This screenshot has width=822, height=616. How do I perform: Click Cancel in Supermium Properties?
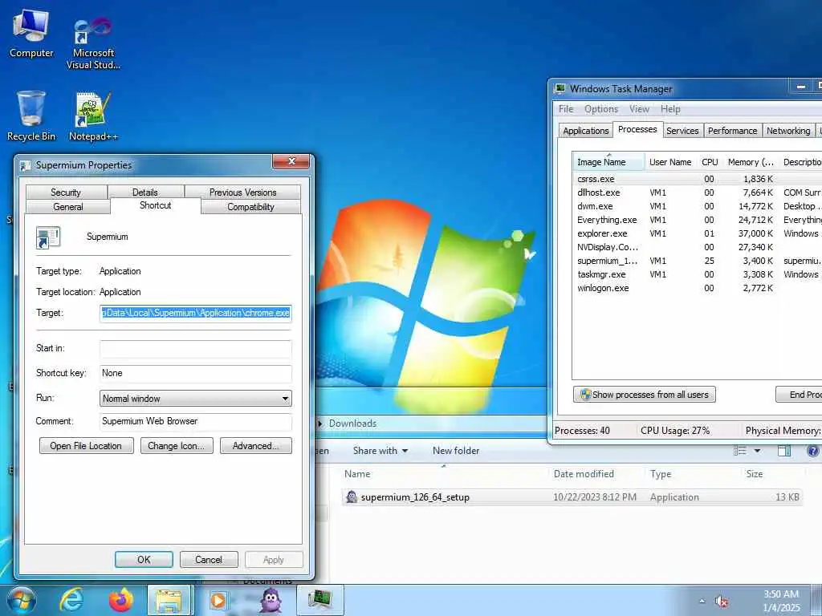click(x=209, y=559)
